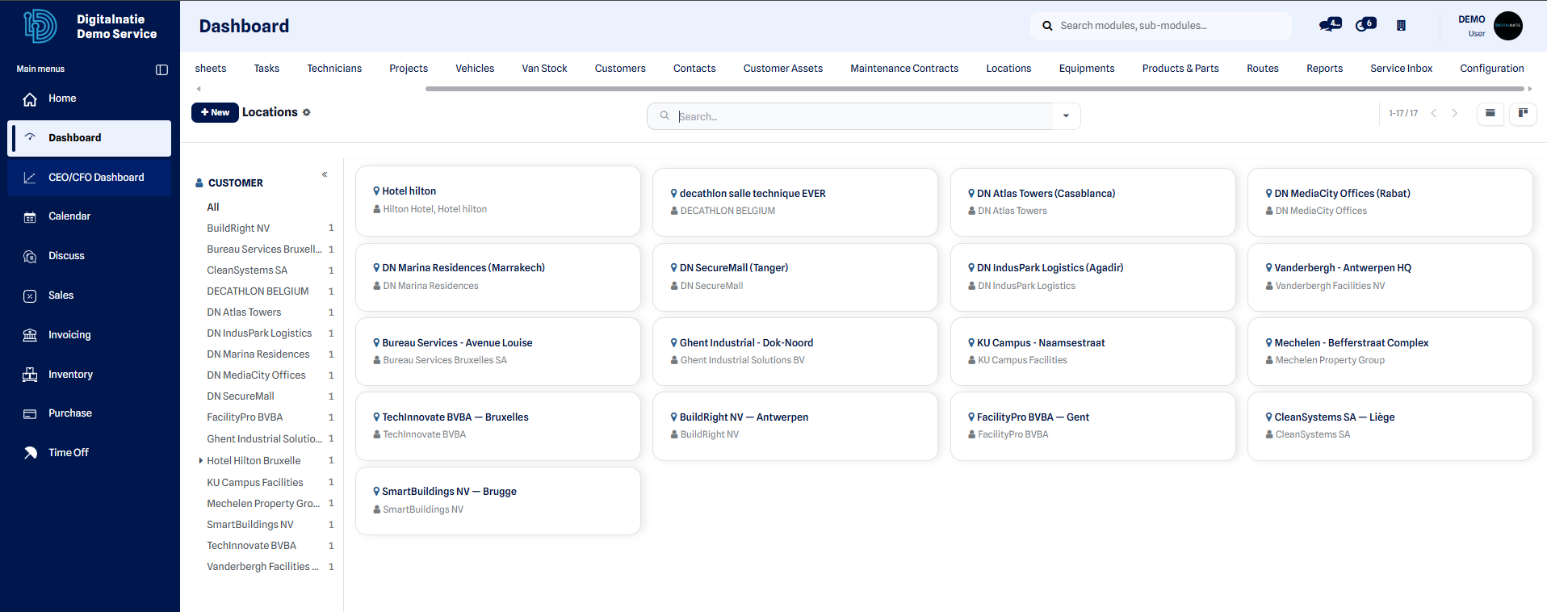1547x612 pixels.
Task: Open decathlon salle technique EVER card
Action: click(x=795, y=202)
